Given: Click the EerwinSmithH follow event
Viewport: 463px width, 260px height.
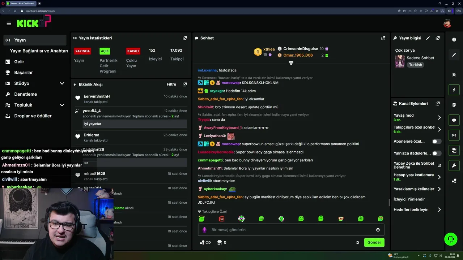Looking at the screenshot, I should [x=131, y=99].
